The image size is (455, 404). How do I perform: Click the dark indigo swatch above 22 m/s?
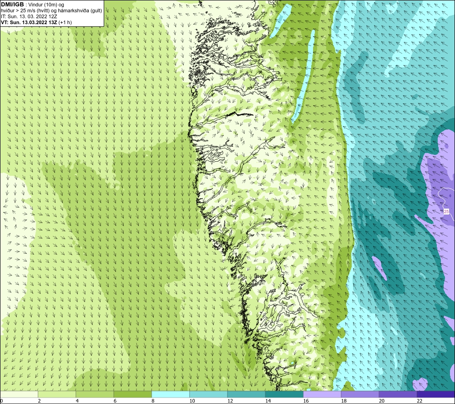436,394
